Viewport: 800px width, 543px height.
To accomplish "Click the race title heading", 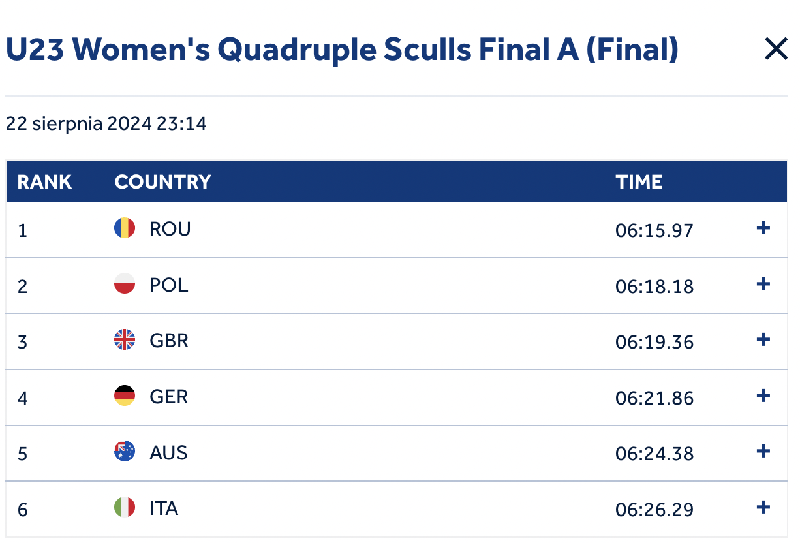I will click(342, 50).
